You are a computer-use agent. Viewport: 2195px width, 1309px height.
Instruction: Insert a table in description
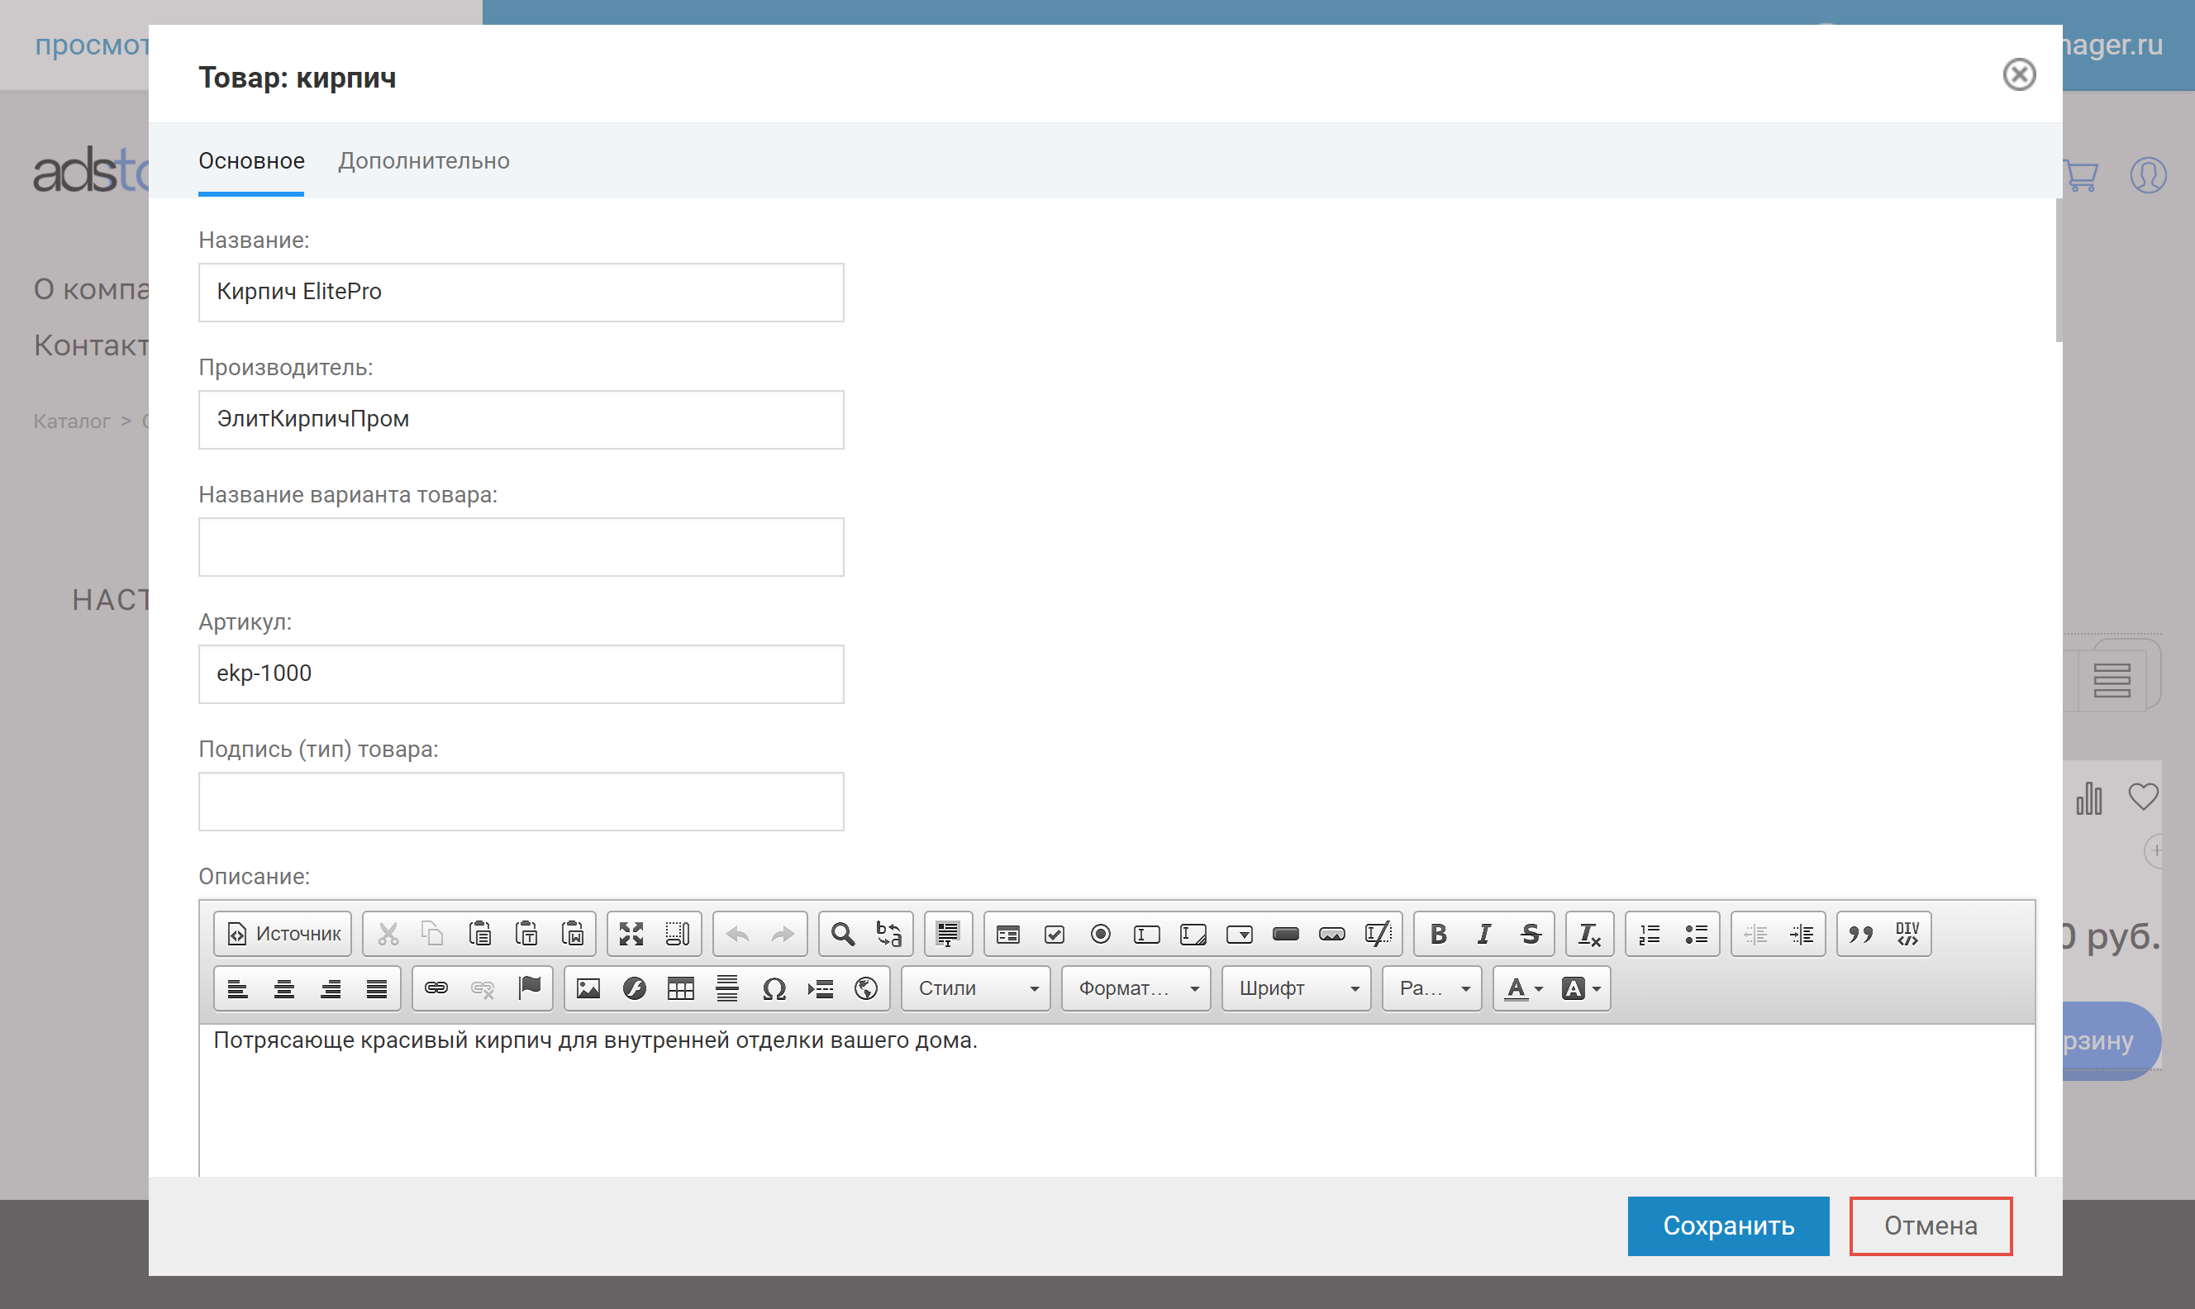681,988
